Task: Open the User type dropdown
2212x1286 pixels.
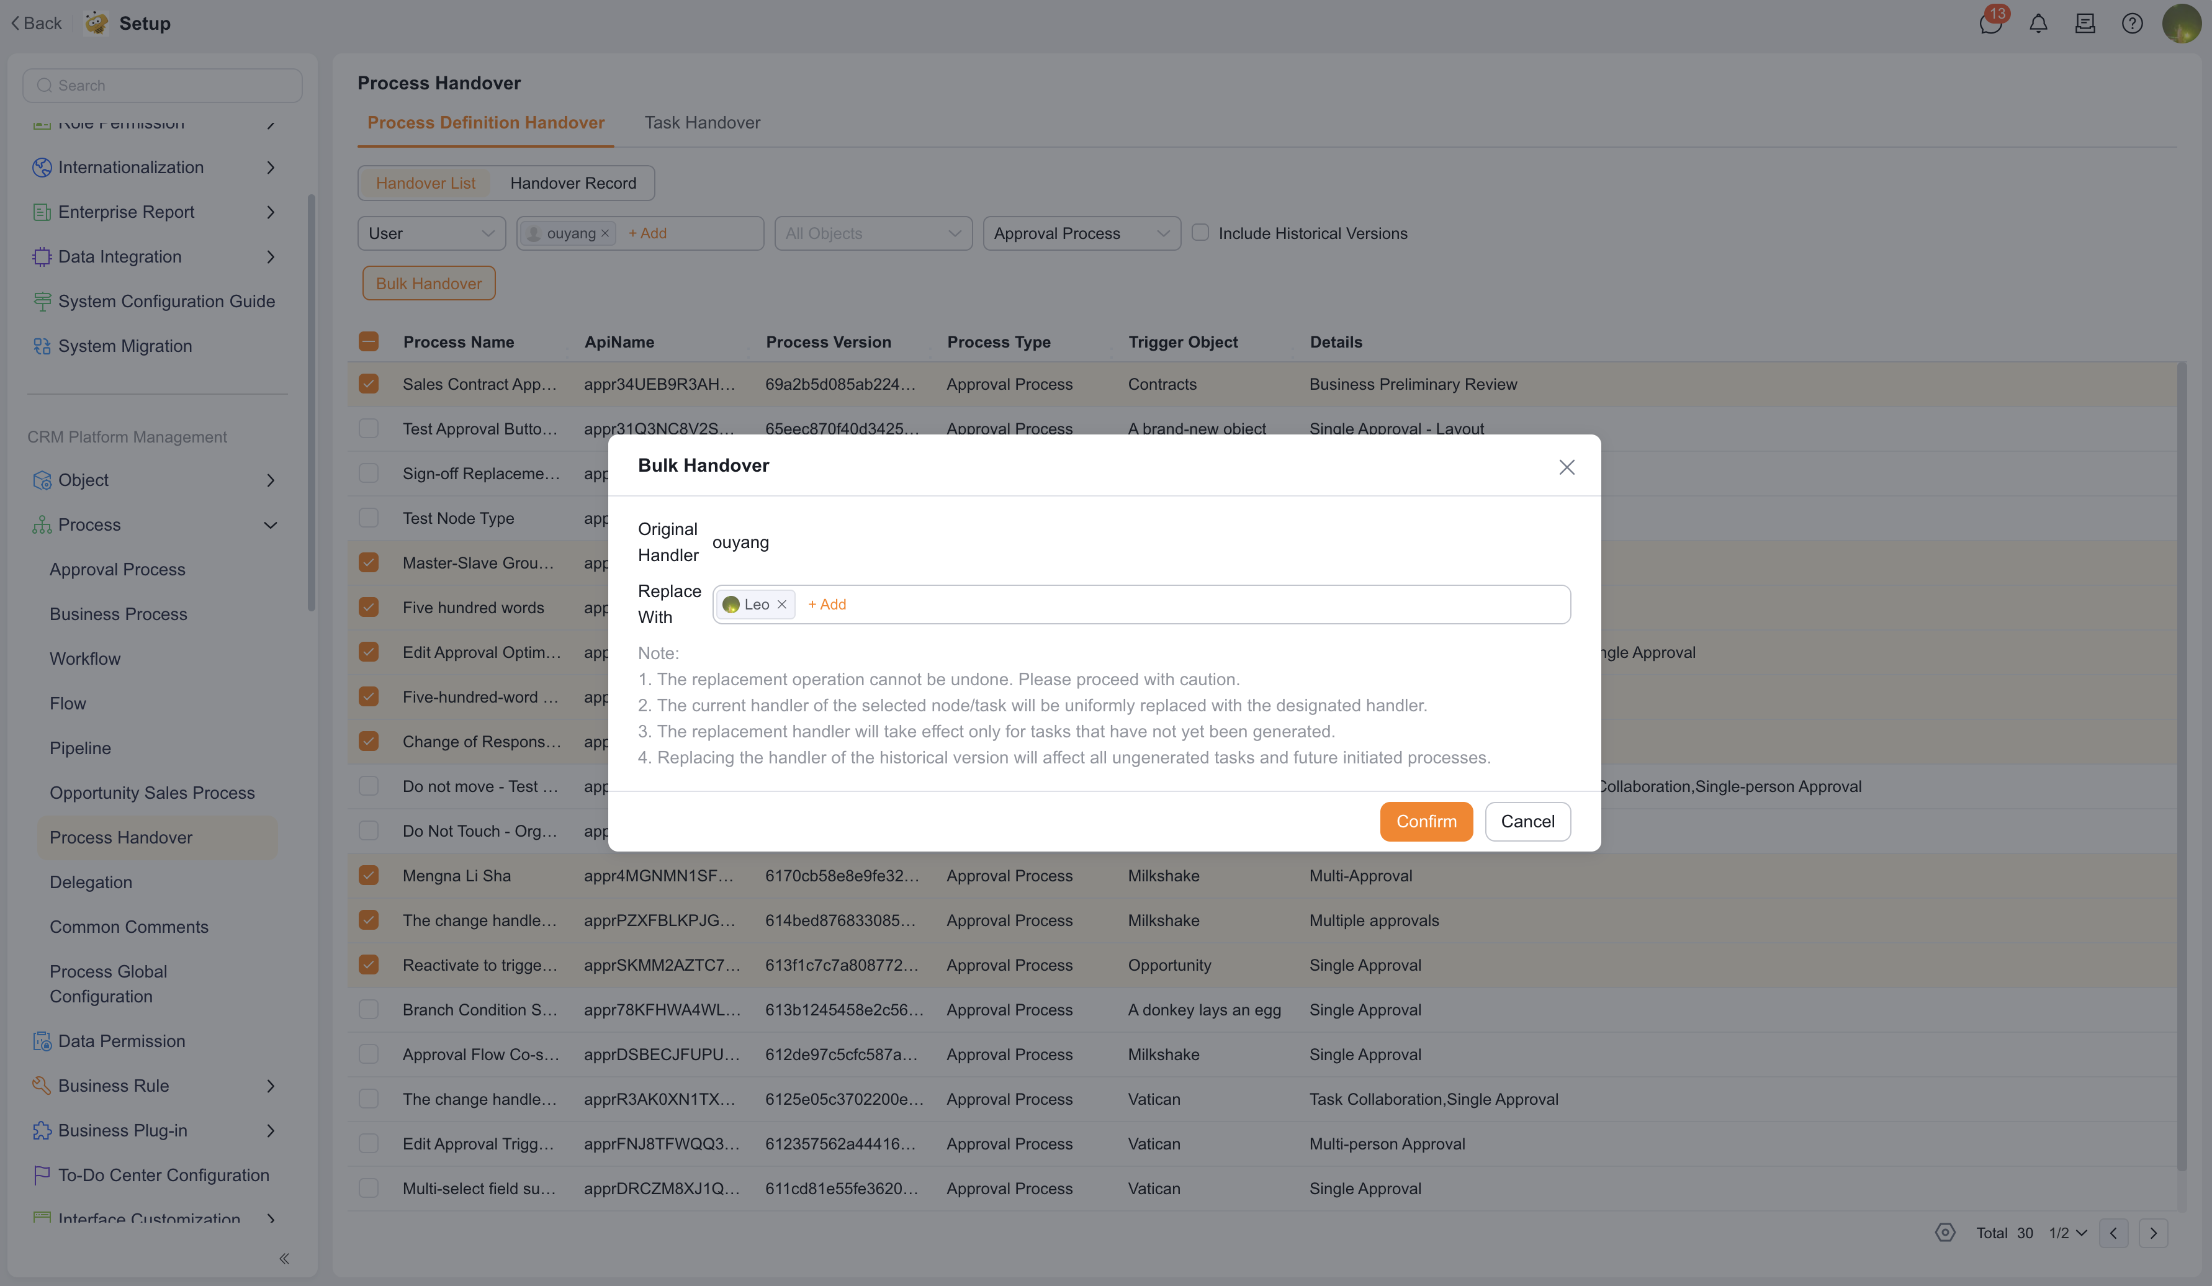Action: 431,233
